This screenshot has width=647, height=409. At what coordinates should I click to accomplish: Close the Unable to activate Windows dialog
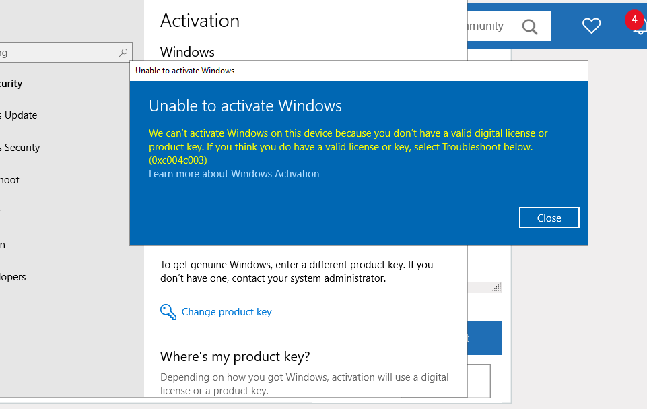[549, 218]
